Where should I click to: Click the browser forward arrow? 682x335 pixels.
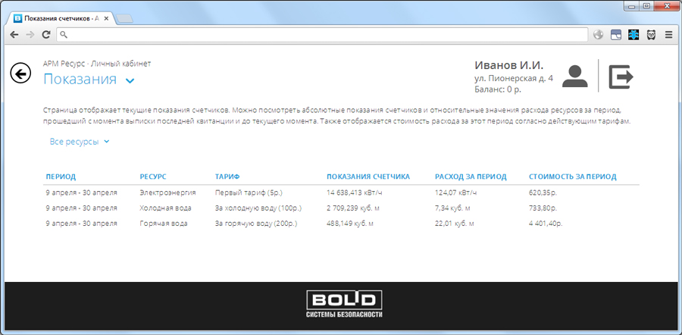point(30,34)
